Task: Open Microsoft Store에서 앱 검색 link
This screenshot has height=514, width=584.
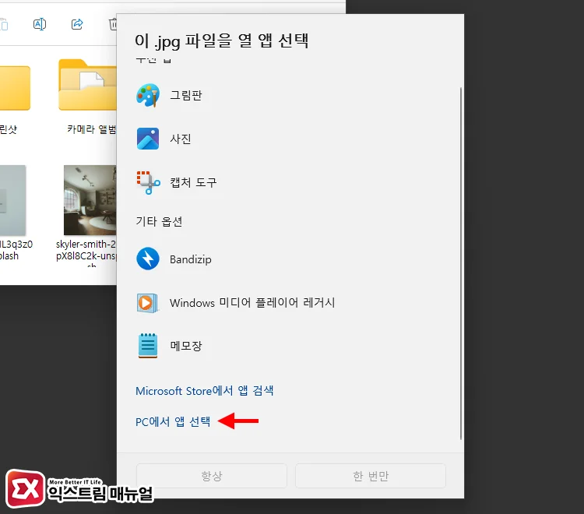Action: (205, 391)
